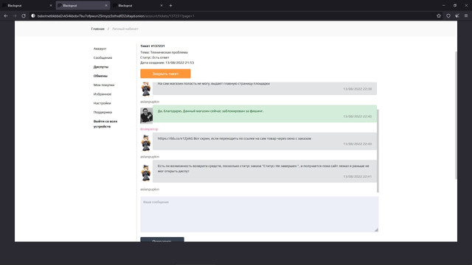Click avatar beside the refund question message

146,173
